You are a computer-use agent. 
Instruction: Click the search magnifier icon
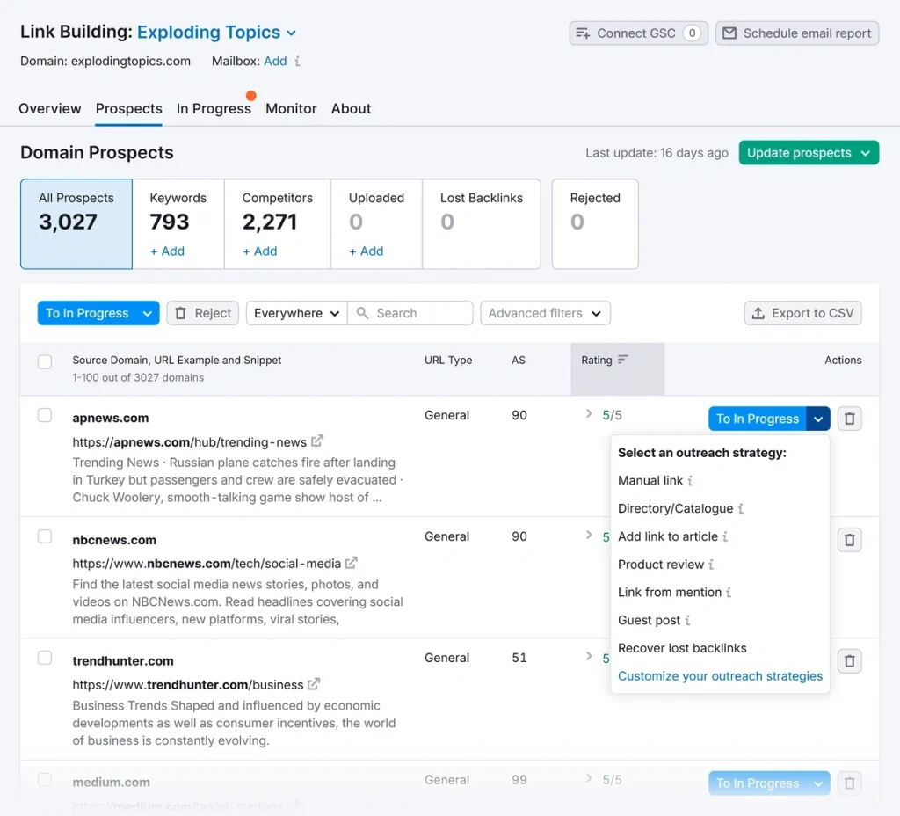tap(362, 313)
